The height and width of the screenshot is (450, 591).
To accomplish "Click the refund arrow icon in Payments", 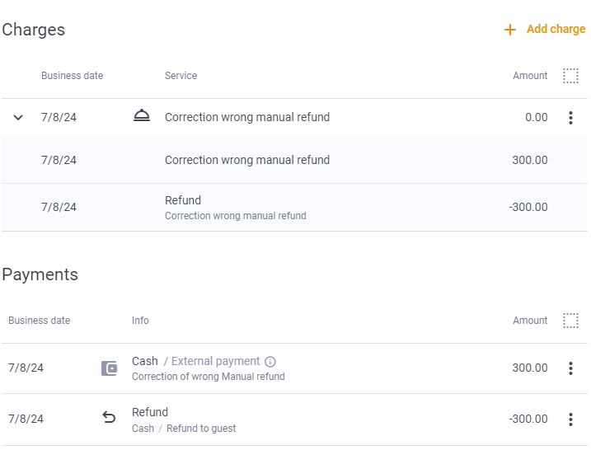I will click(109, 417).
